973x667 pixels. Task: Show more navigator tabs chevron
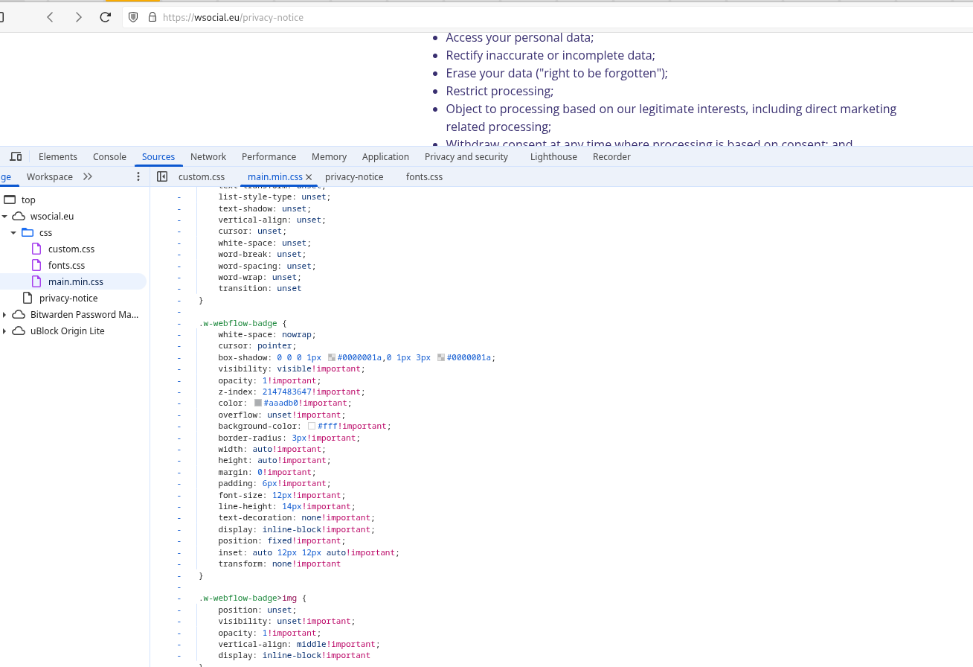point(88,176)
